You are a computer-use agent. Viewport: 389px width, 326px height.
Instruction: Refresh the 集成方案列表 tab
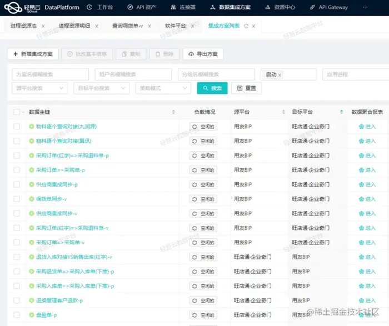pos(246,26)
